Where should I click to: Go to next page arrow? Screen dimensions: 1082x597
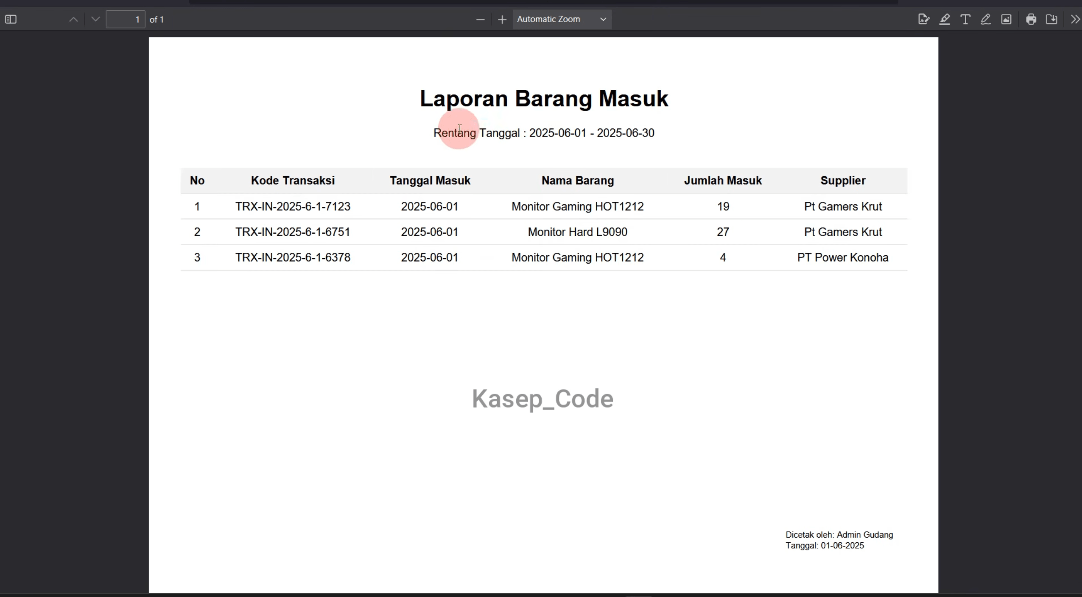click(x=95, y=20)
